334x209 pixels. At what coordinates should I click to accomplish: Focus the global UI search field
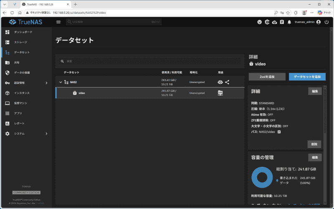click(114, 22)
